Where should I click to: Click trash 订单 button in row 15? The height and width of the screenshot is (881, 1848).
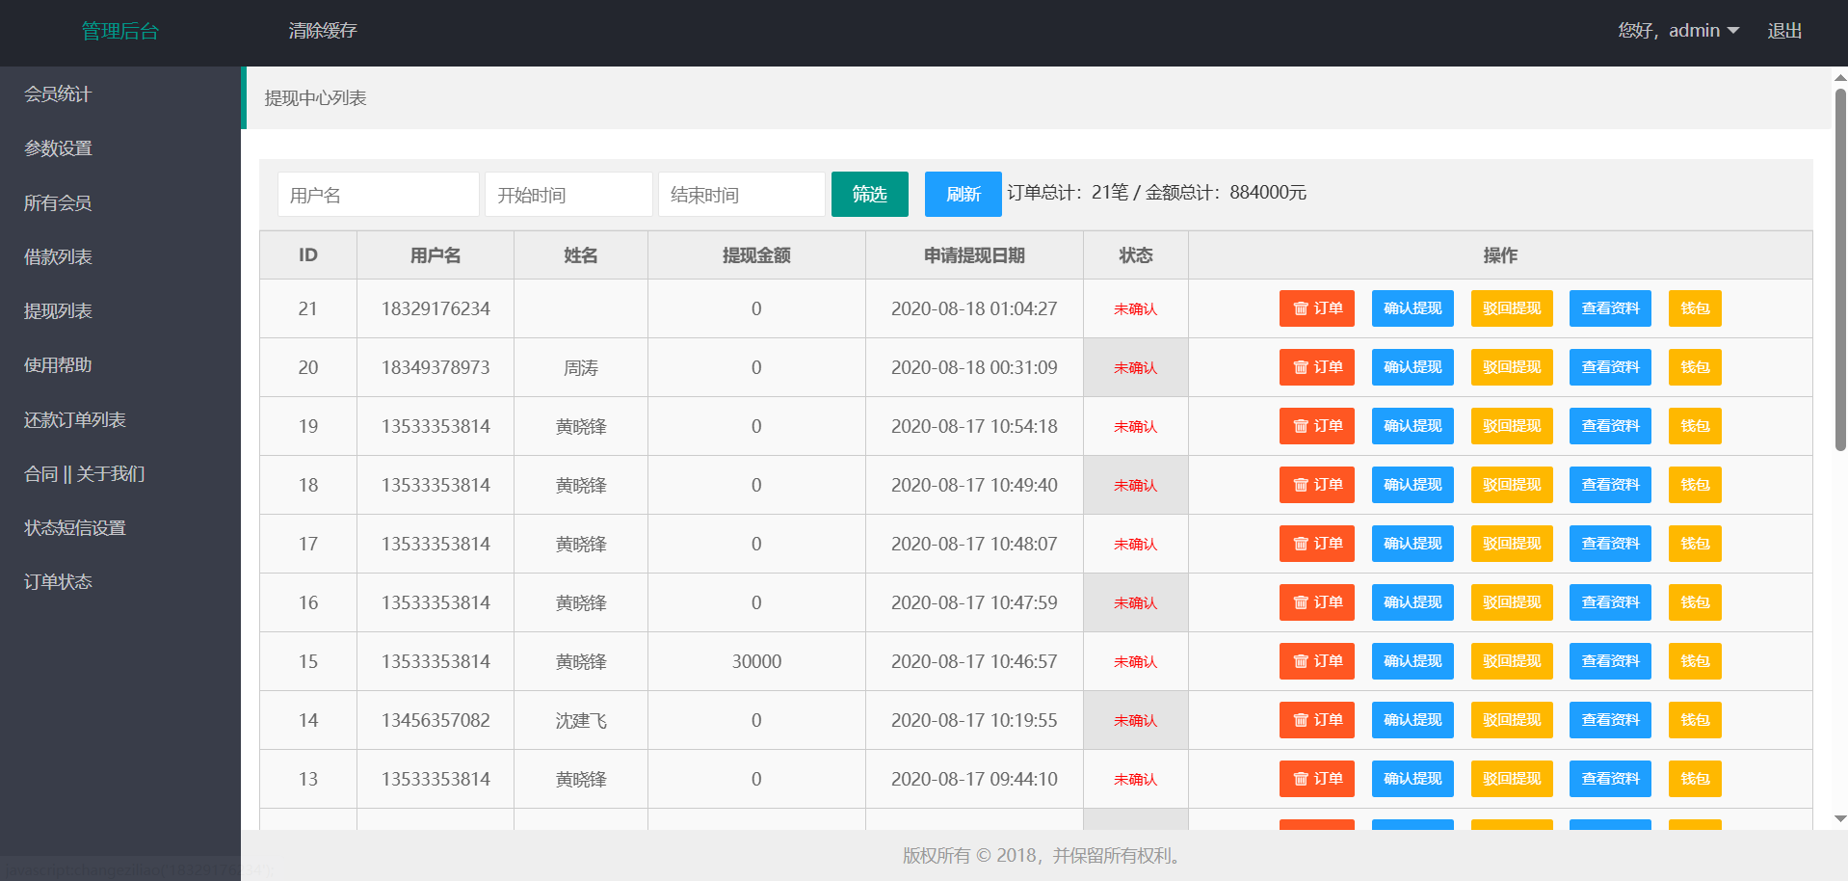[x=1316, y=661]
